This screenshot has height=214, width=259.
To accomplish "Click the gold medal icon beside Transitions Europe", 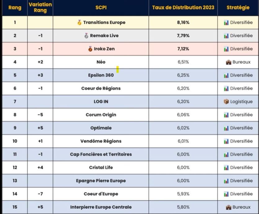I will 79,23.
